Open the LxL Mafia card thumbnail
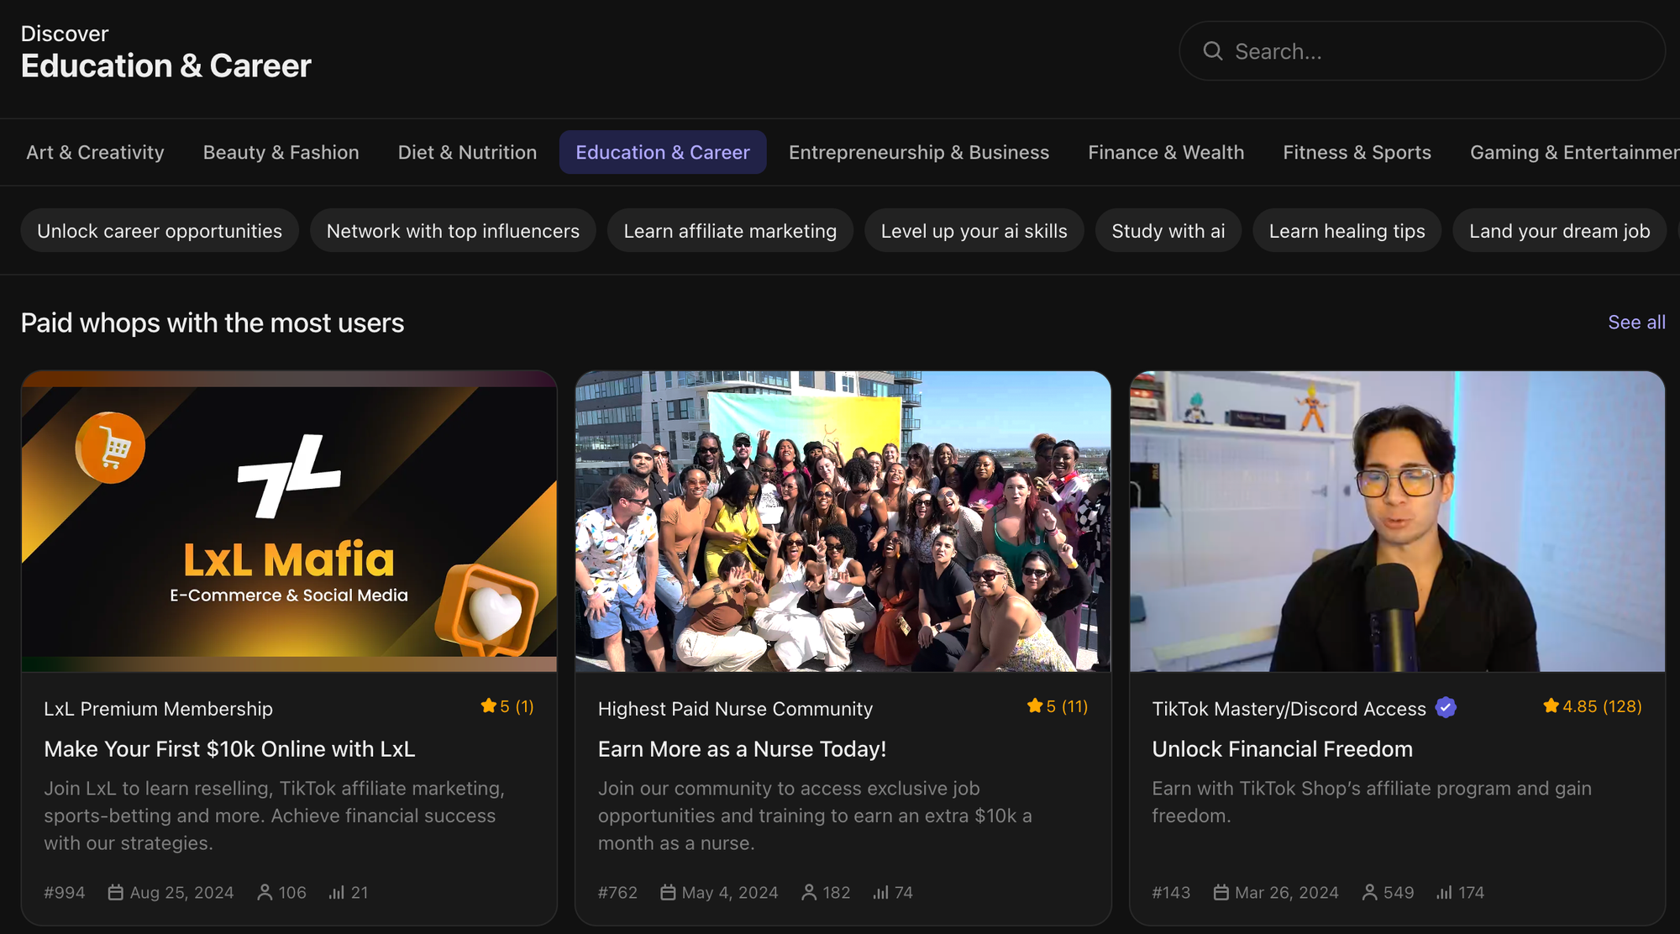Image resolution: width=1680 pixels, height=934 pixels. (x=289, y=521)
